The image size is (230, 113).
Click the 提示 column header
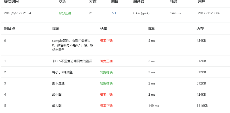[56, 29]
